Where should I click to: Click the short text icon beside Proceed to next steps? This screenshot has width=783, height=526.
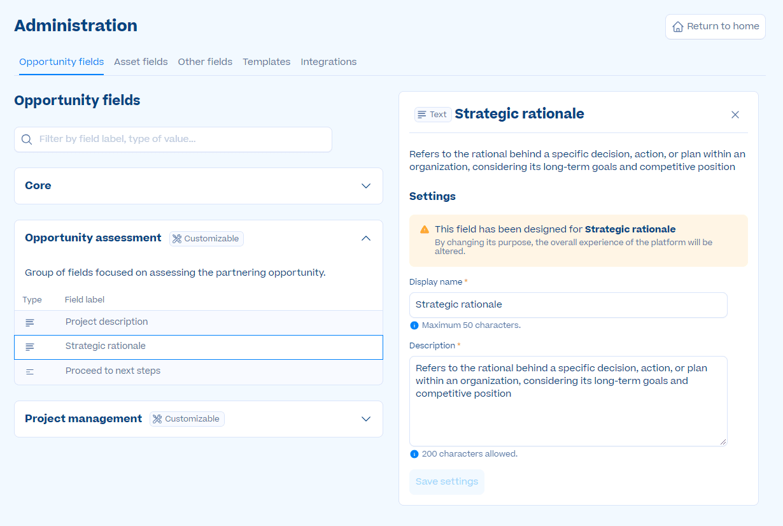(x=30, y=371)
